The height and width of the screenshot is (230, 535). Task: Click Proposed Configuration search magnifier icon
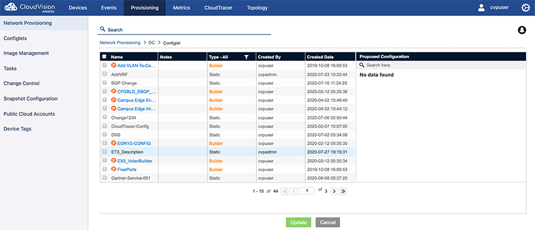(362, 65)
